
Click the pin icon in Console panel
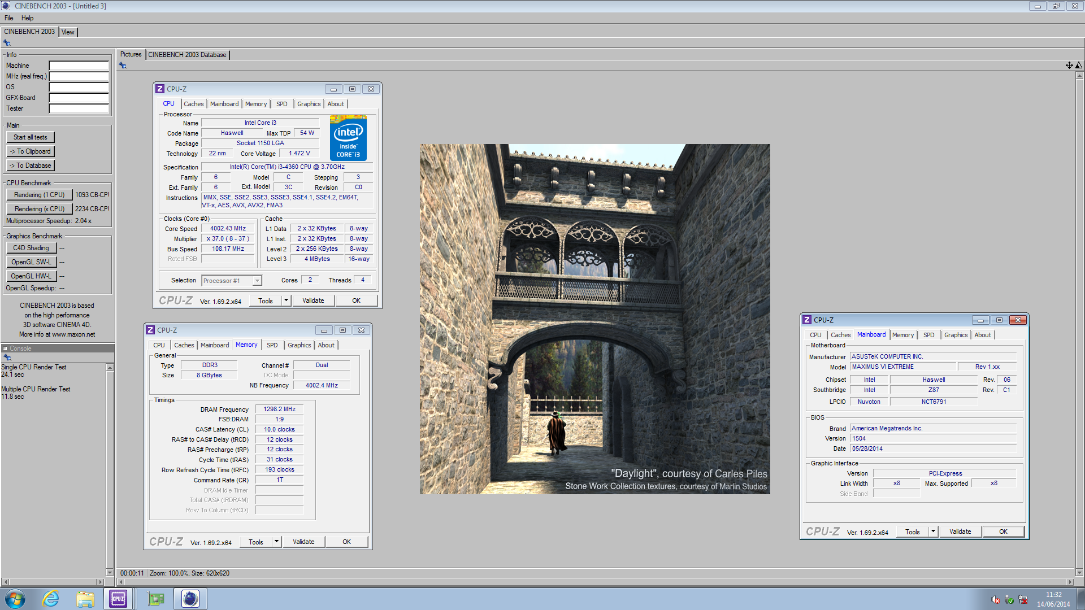[7, 358]
